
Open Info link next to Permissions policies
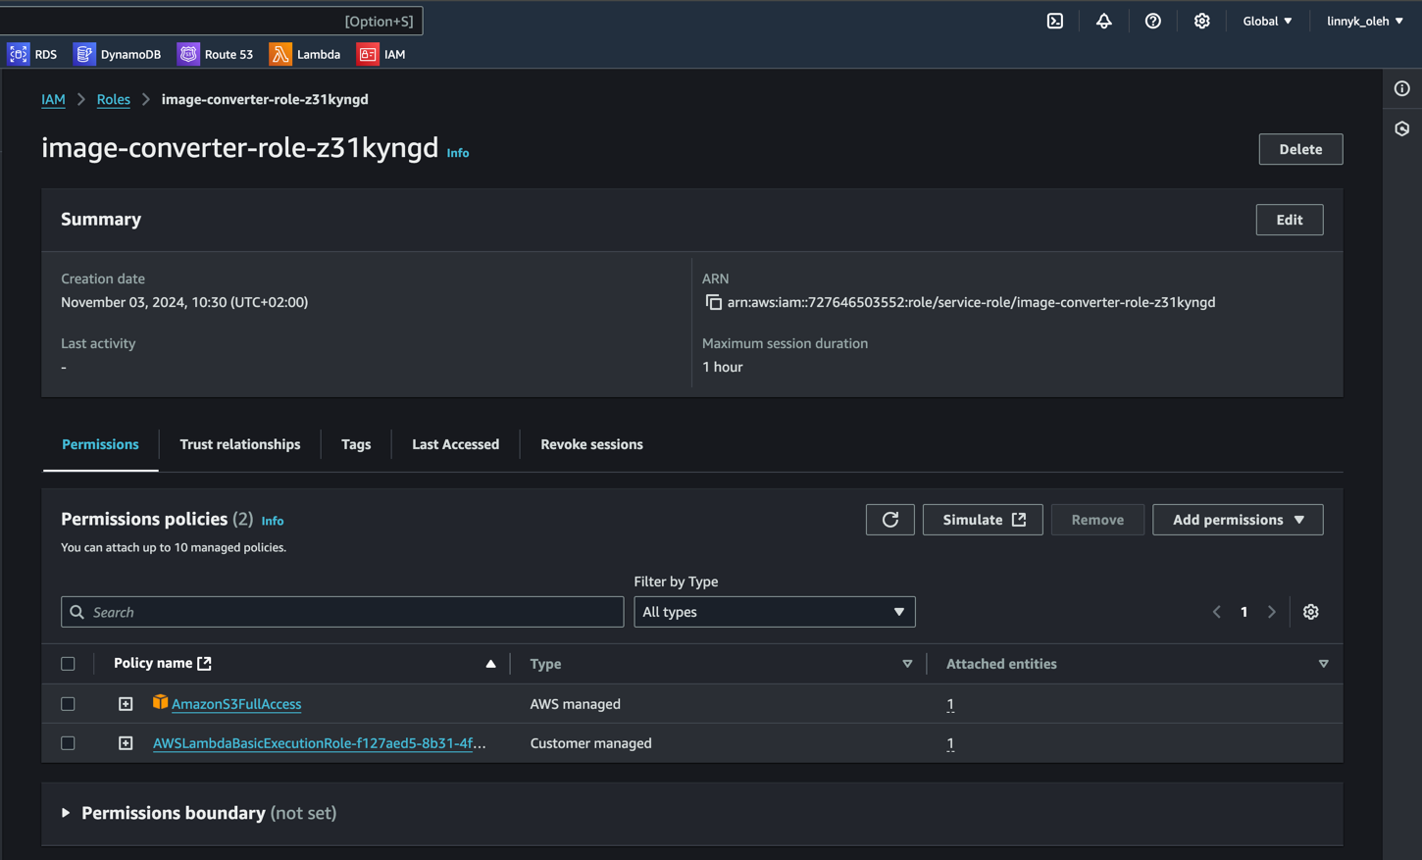click(x=273, y=521)
